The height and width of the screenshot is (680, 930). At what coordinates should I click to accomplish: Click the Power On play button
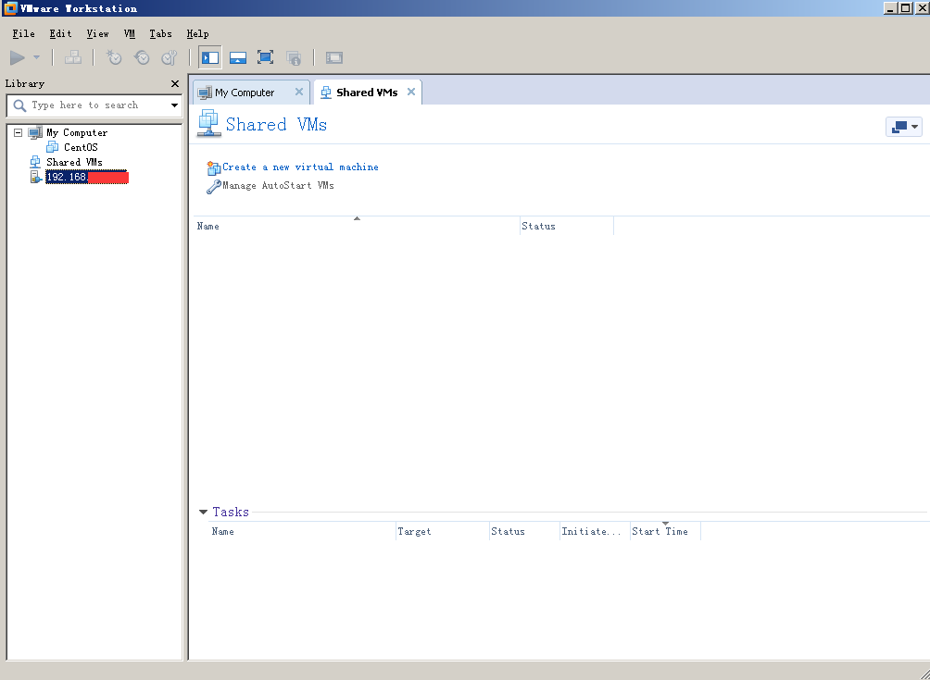coord(18,57)
